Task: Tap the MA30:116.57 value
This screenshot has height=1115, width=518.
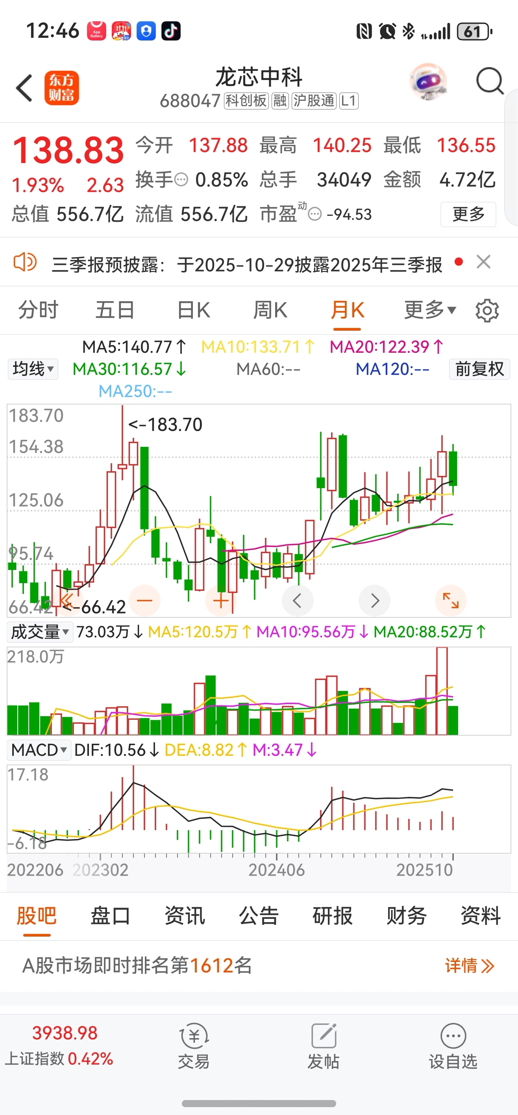Action: click(129, 369)
